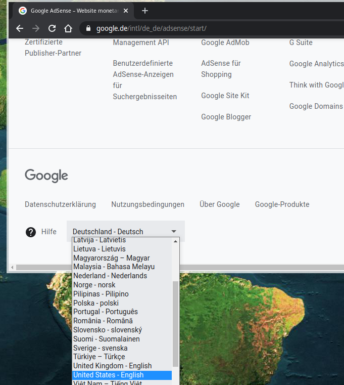Select Latvija - Latvietis option

click(122, 240)
